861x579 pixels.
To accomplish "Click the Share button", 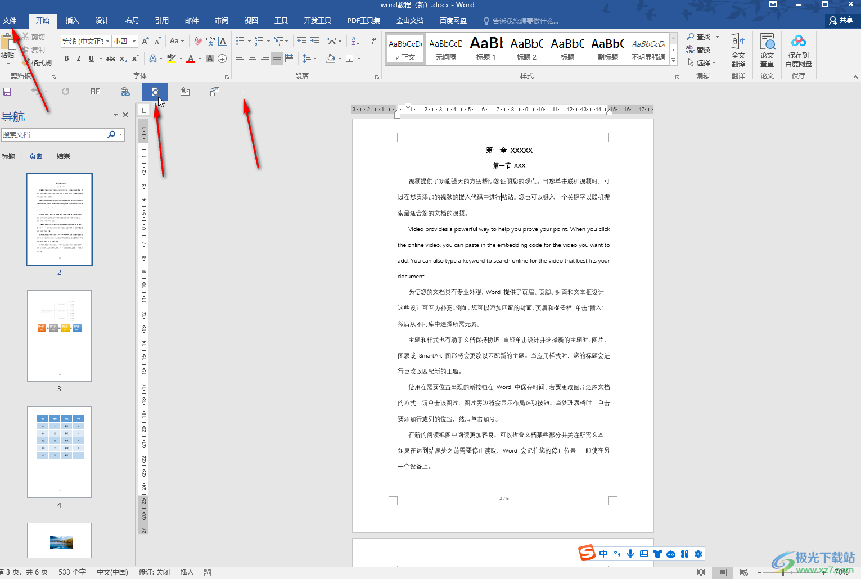I will click(x=841, y=20).
